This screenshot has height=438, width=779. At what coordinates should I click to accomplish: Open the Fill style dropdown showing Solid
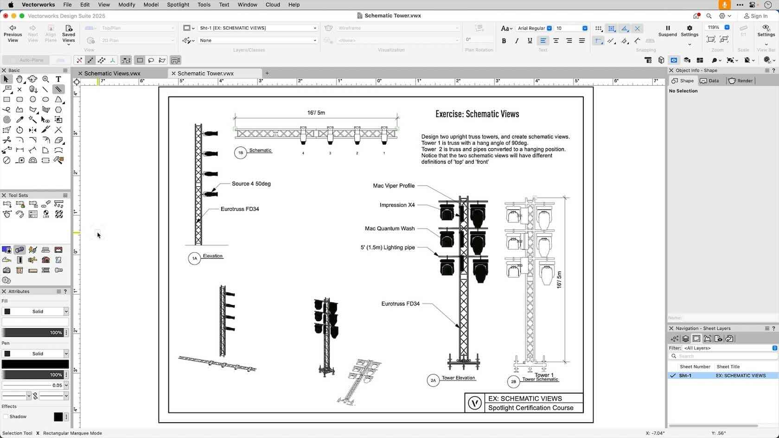(x=36, y=311)
